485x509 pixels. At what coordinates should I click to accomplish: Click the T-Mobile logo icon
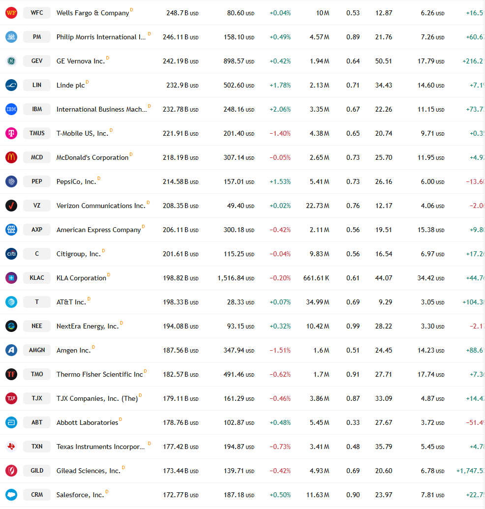pos(11,133)
